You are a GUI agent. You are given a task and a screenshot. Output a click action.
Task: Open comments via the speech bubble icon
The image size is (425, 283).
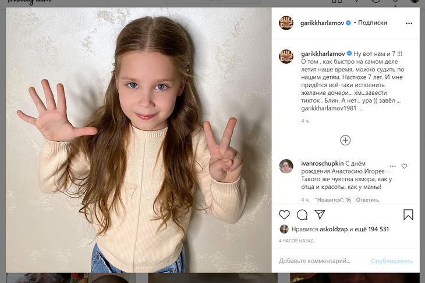(x=302, y=214)
